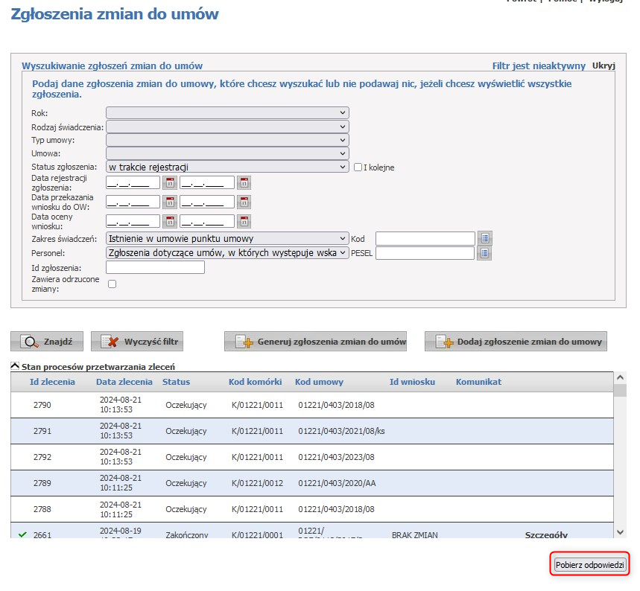This screenshot has height=591, width=640.
Task: Collapse the 'Stan procesów przetwarzania zleceń' section
Action: 15,366
